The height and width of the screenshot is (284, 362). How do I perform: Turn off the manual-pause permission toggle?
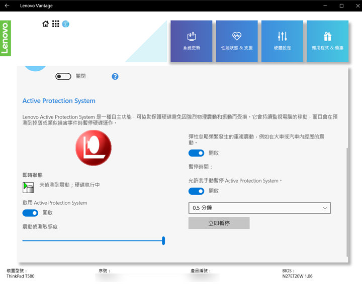point(196,191)
